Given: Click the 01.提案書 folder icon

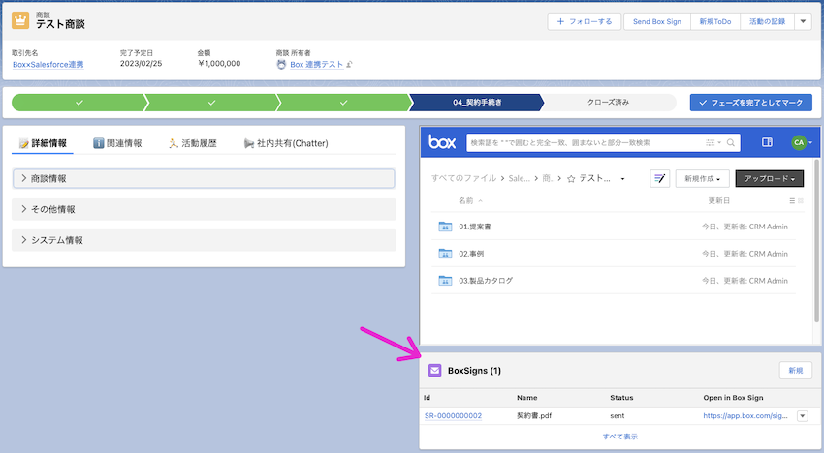Looking at the screenshot, I should click(x=445, y=226).
